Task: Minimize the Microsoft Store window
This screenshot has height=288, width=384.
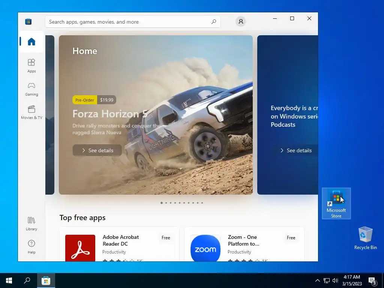Action: point(275,18)
